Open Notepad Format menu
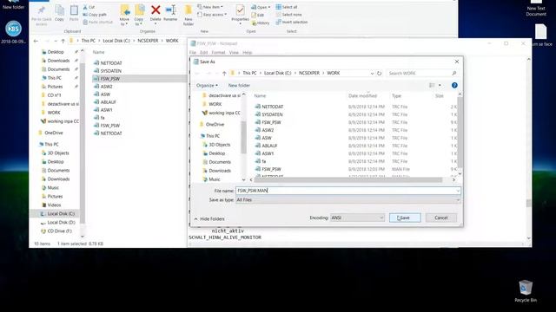The height and width of the screenshot is (312, 556). (x=218, y=52)
